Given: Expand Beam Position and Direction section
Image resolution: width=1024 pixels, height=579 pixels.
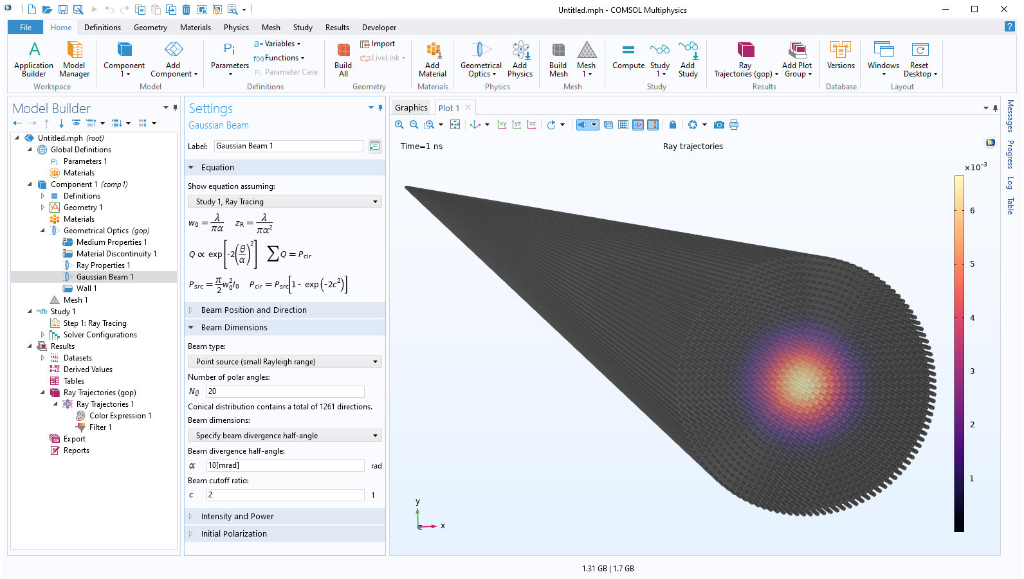Looking at the screenshot, I should coord(253,310).
